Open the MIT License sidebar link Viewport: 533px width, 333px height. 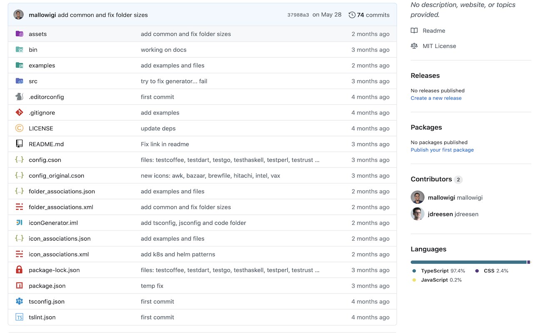[439, 46]
